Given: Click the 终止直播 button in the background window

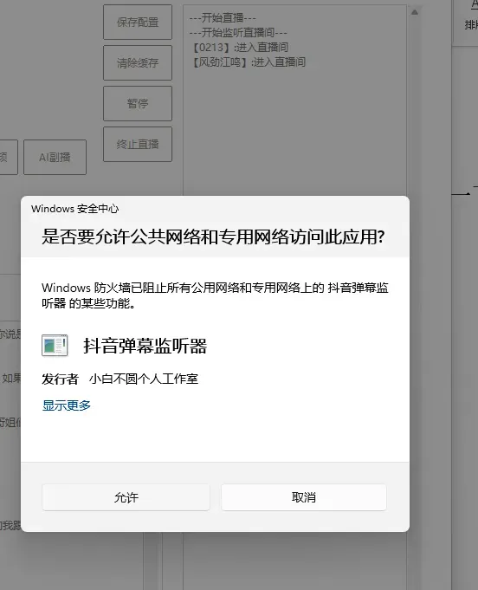Looking at the screenshot, I should click(x=138, y=144).
